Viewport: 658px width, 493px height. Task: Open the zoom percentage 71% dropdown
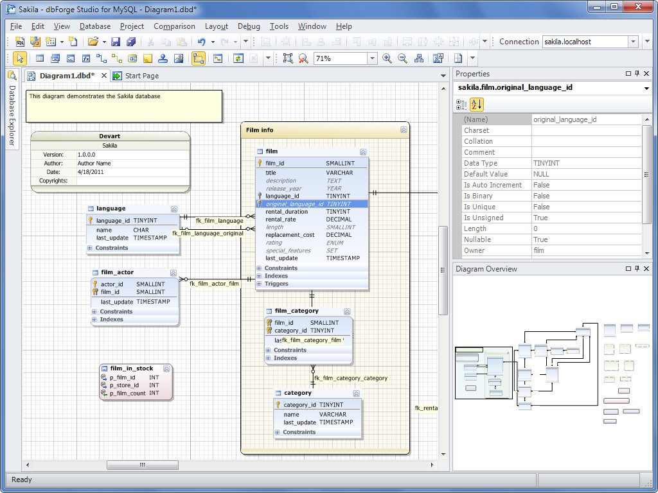point(372,58)
